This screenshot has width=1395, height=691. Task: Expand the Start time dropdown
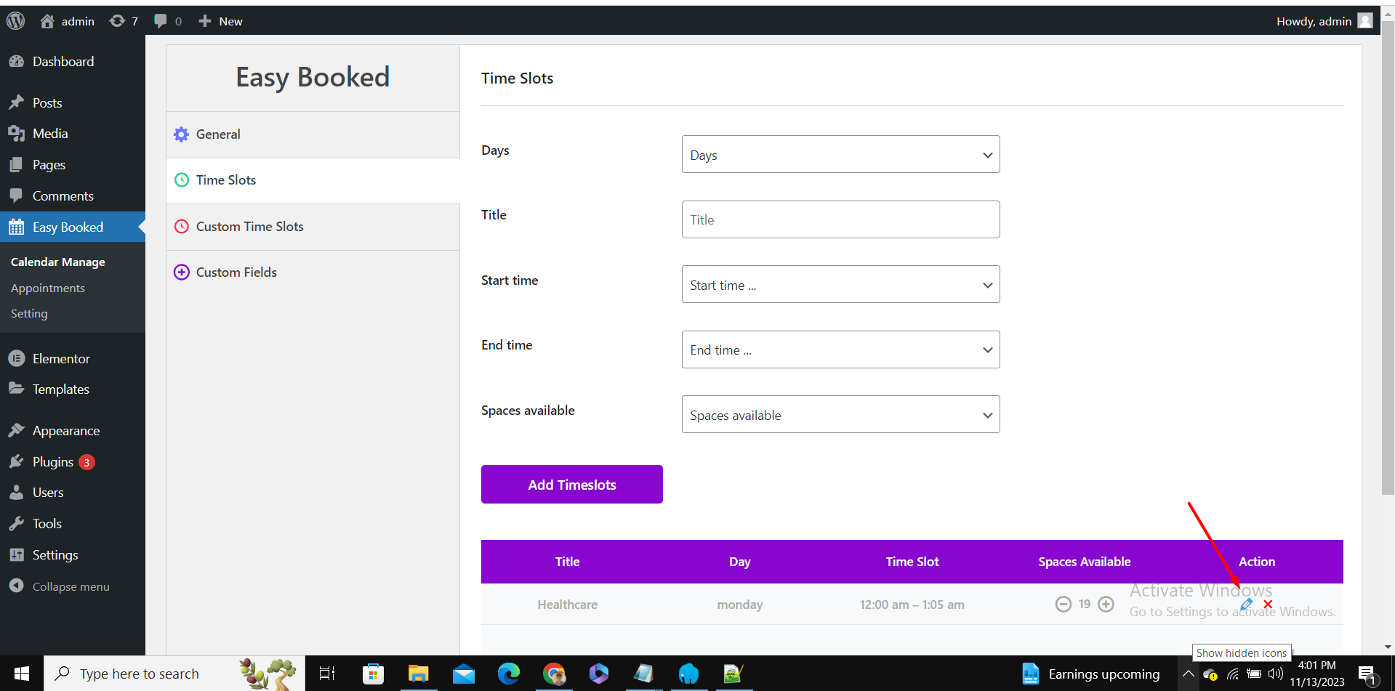840,284
